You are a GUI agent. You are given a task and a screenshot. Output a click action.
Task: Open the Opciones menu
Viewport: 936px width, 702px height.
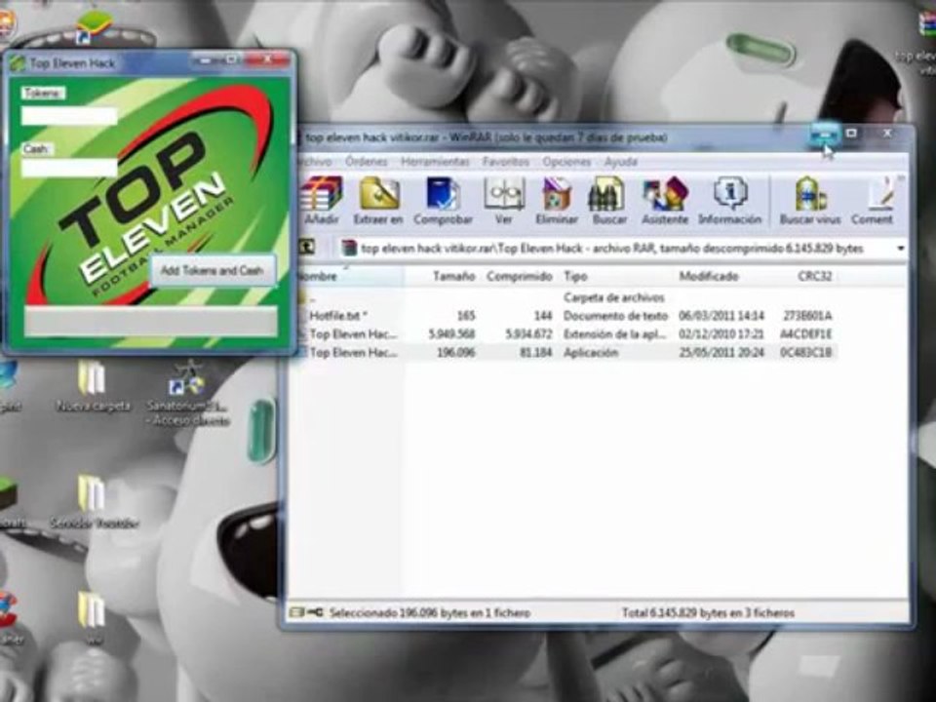pos(566,162)
